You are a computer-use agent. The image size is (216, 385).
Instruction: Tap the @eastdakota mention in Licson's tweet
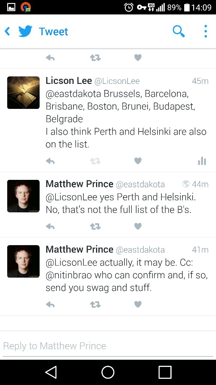tap(73, 94)
